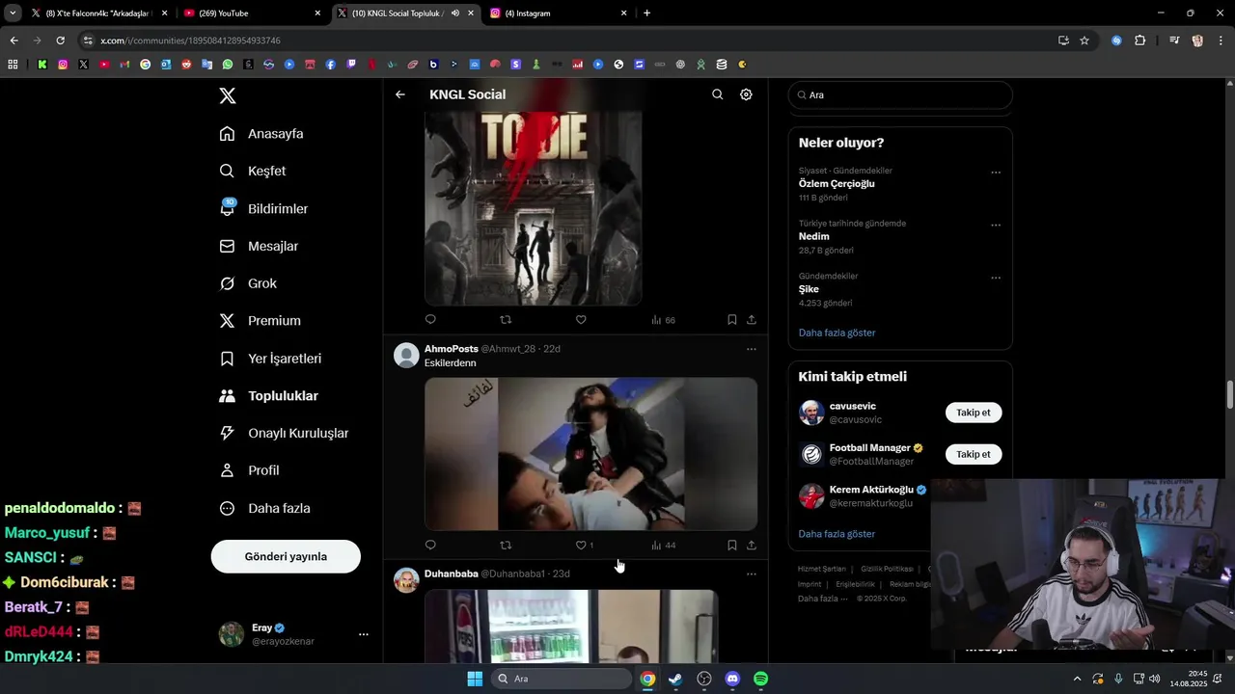Open options for Özlem Çerçioğlu trend
Image resolution: width=1235 pixels, height=694 pixels.
[x=996, y=173]
